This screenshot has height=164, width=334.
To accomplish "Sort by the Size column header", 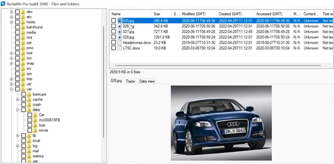I will [161, 14].
